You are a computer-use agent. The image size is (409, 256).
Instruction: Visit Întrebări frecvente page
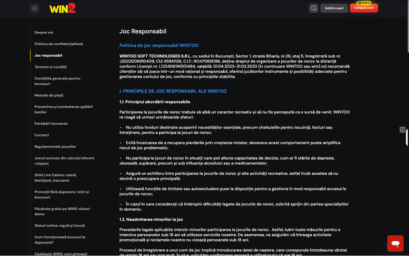click(x=51, y=124)
